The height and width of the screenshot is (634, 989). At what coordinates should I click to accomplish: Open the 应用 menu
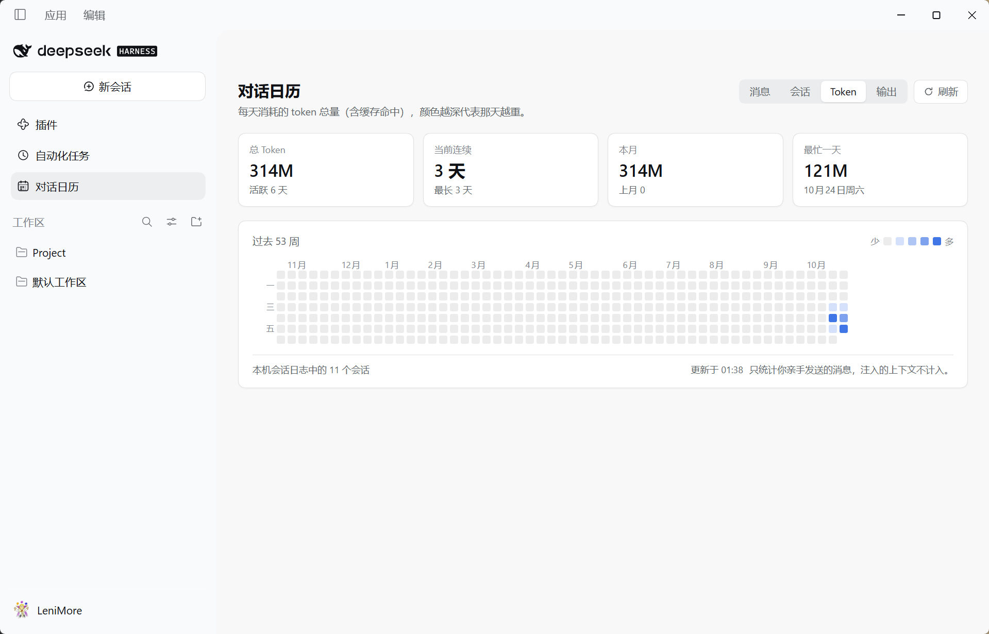pyautogui.click(x=55, y=15)
